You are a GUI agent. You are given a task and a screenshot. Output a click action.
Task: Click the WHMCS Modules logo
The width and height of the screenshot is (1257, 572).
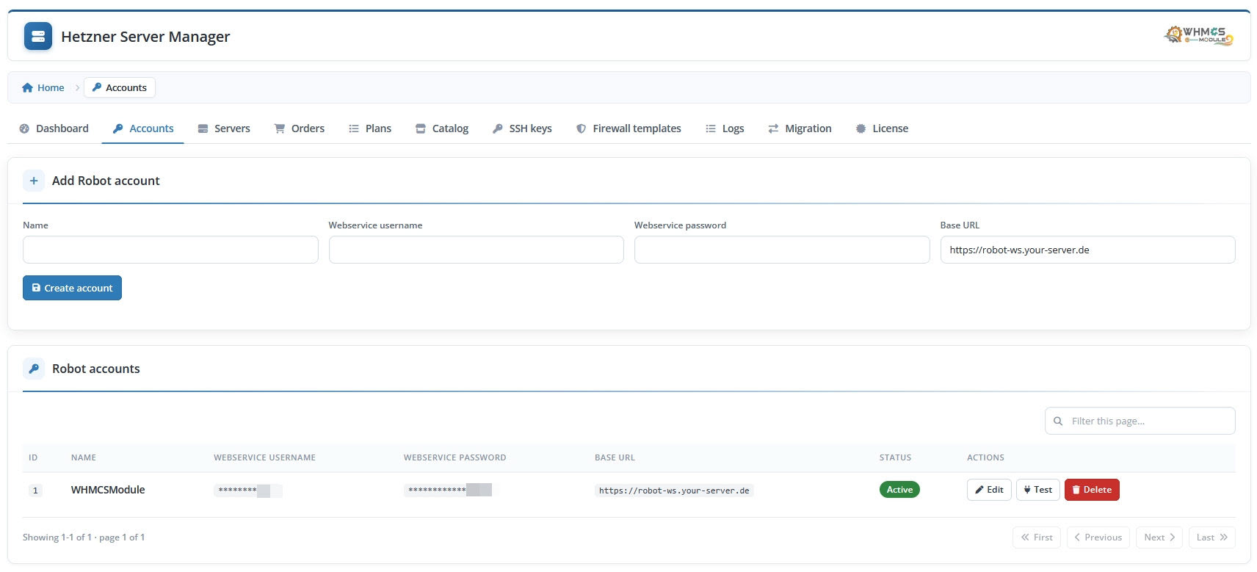[1198, 35]
